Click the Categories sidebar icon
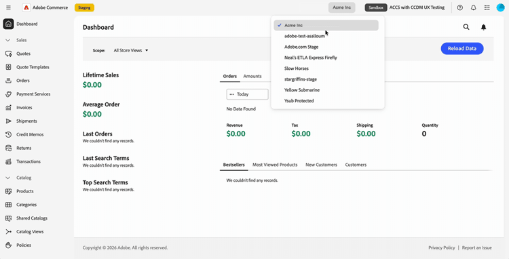Image resolution: width=509 pixels, height=259 pixels. (x=8, y=205)
